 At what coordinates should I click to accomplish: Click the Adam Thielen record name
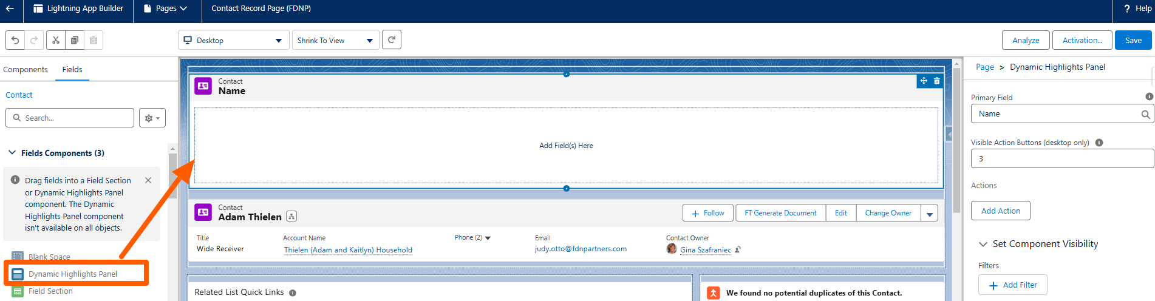pyautogui.click(x=250, y=217)
